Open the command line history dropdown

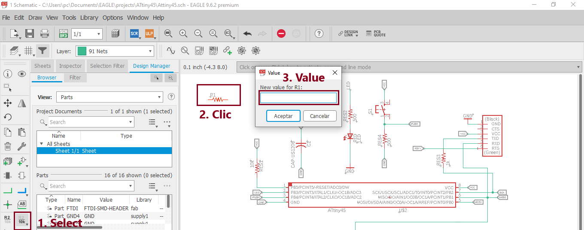(578, 67)
